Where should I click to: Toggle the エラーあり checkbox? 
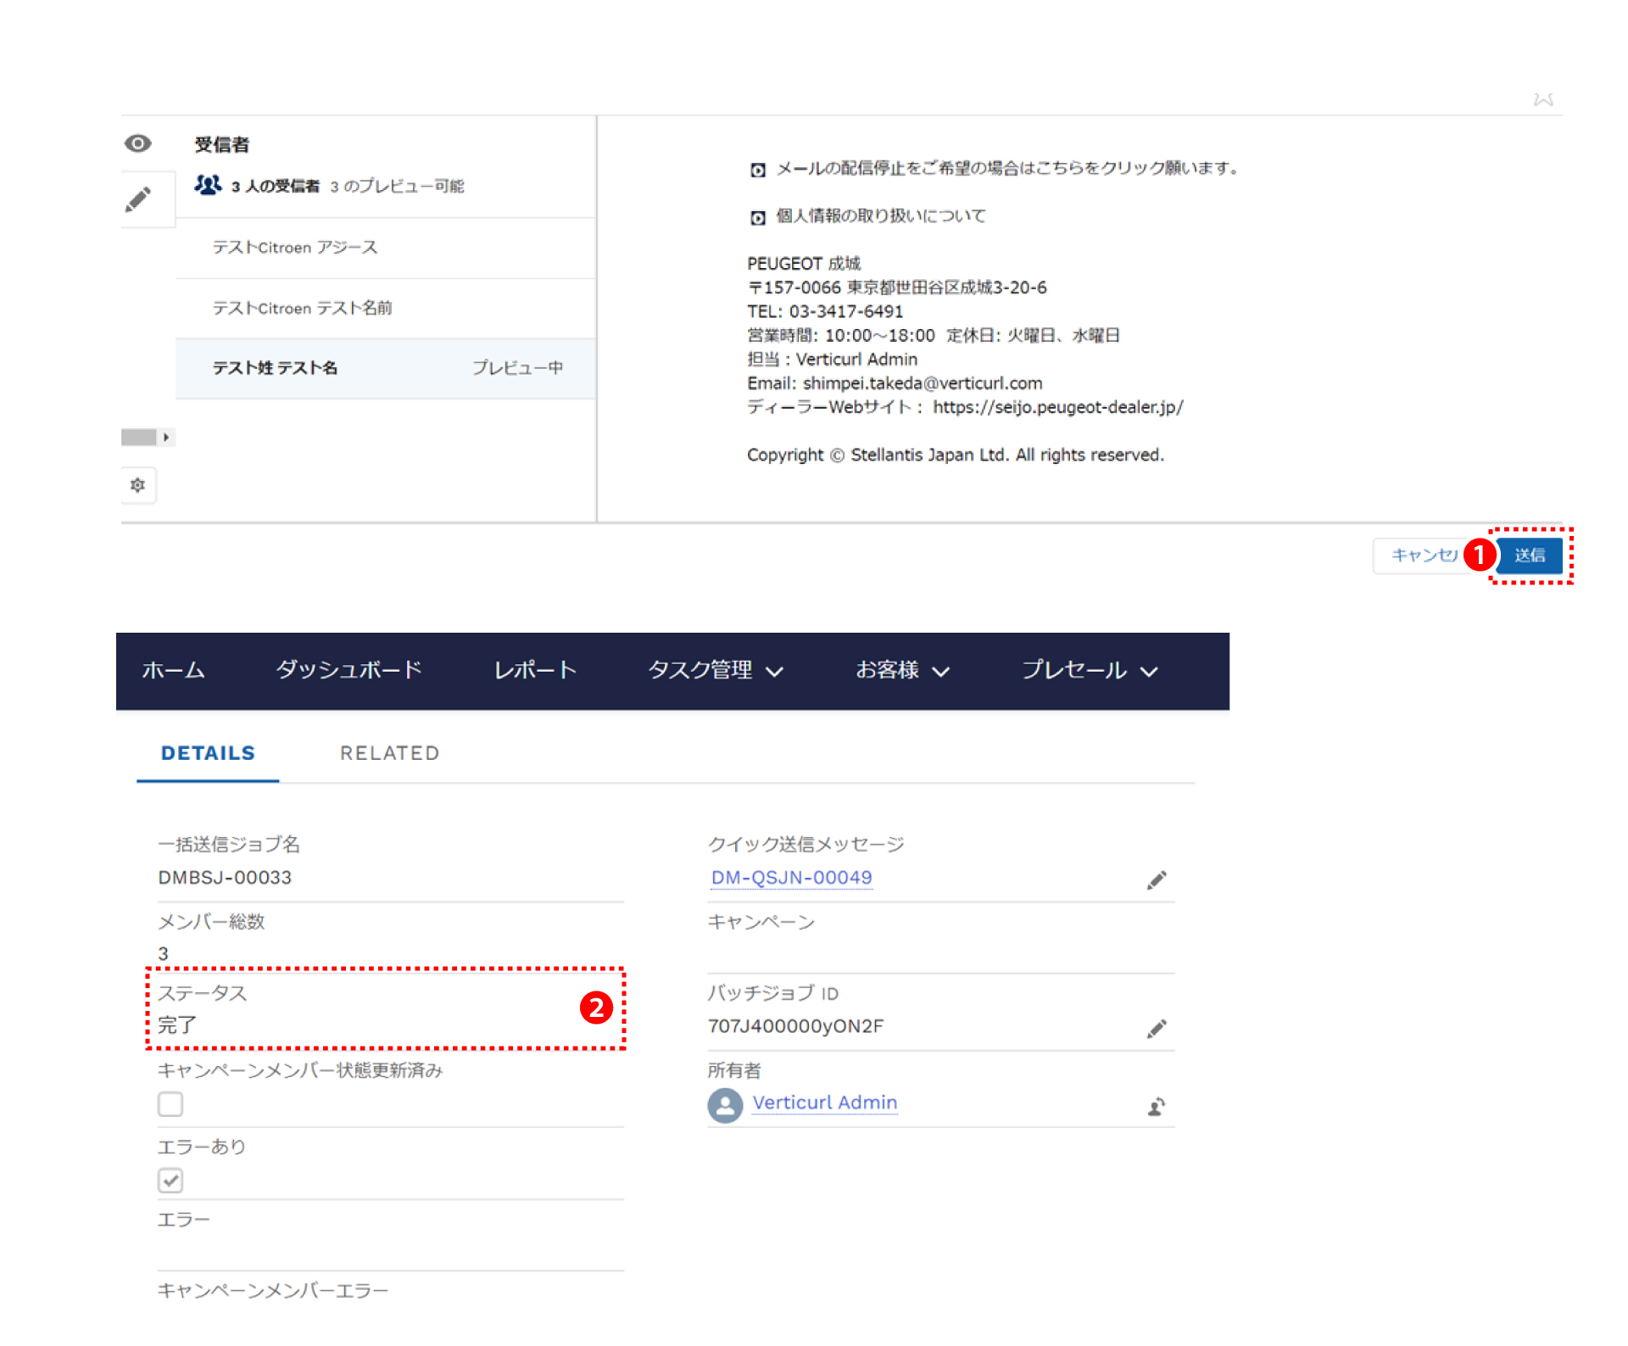(170, 1180)
